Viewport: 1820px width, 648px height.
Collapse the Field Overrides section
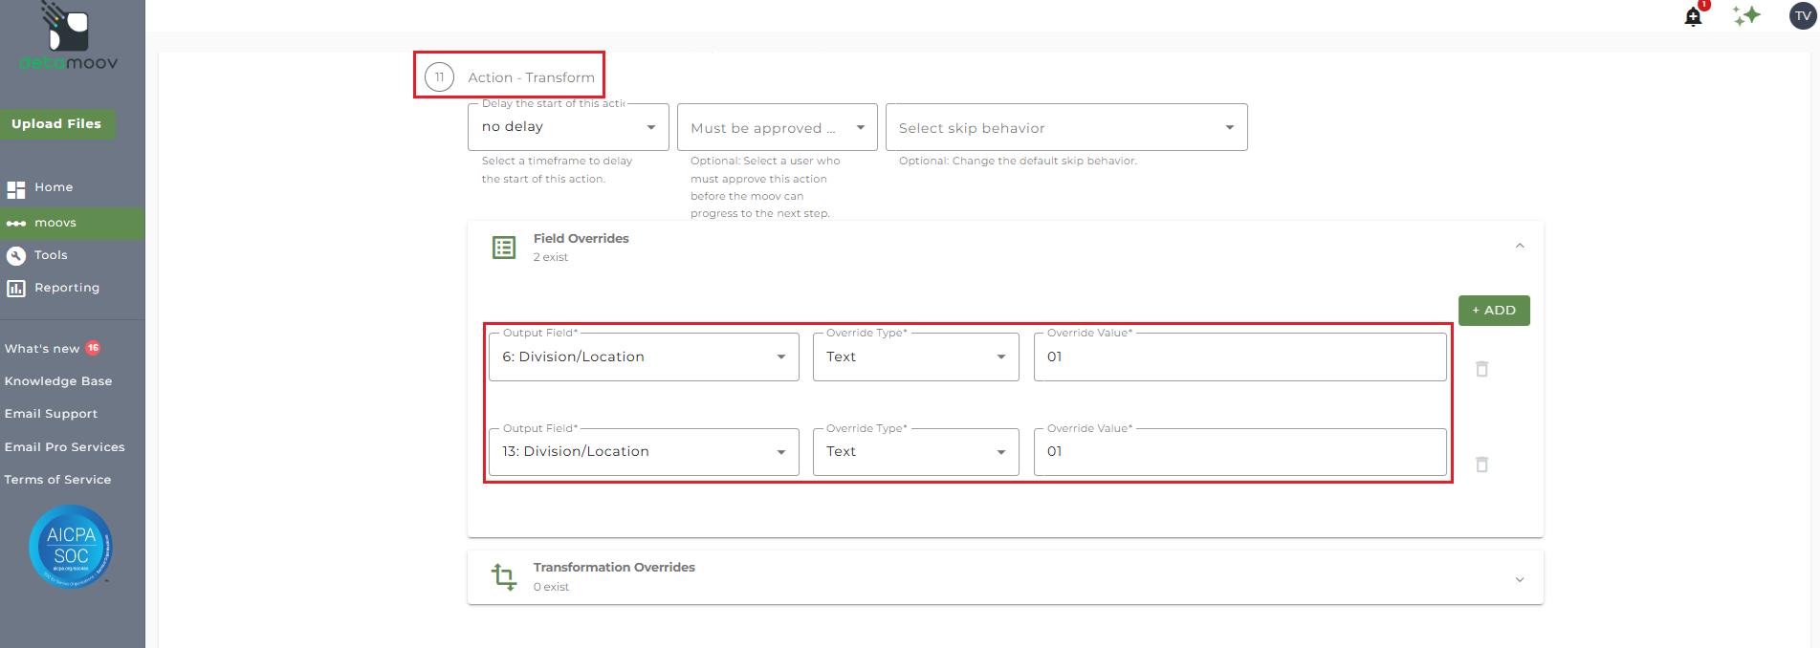click(x=1520, y=247)
